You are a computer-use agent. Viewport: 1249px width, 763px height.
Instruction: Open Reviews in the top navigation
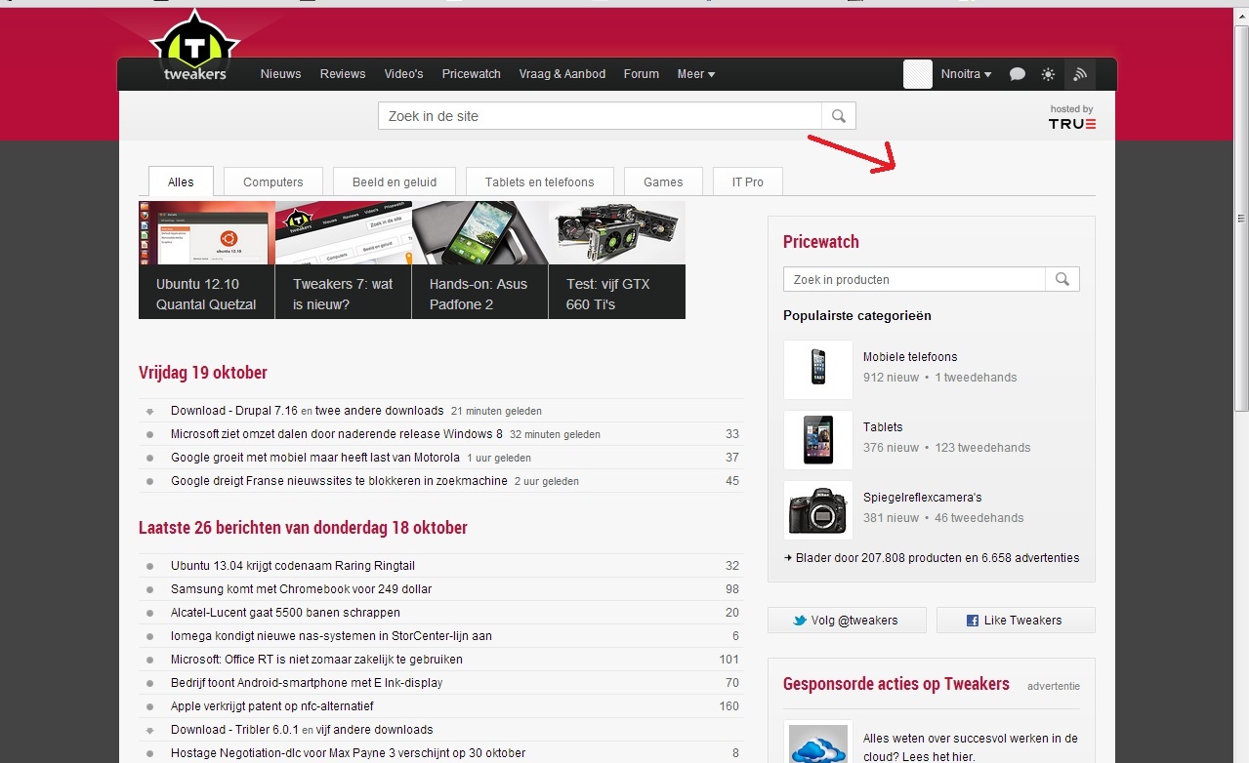[x=343, y=74]
